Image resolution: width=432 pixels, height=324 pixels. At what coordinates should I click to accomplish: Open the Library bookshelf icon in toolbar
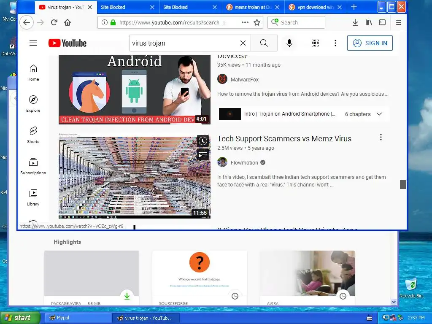369,23
